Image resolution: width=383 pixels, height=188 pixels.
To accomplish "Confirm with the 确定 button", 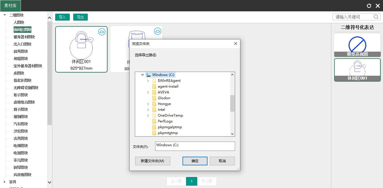I will pyautogui.click(x=195, y=161).
